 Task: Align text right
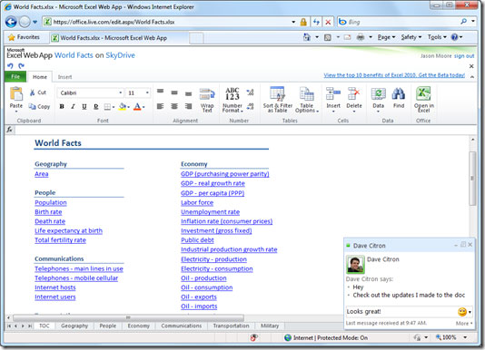pos(188,107)
